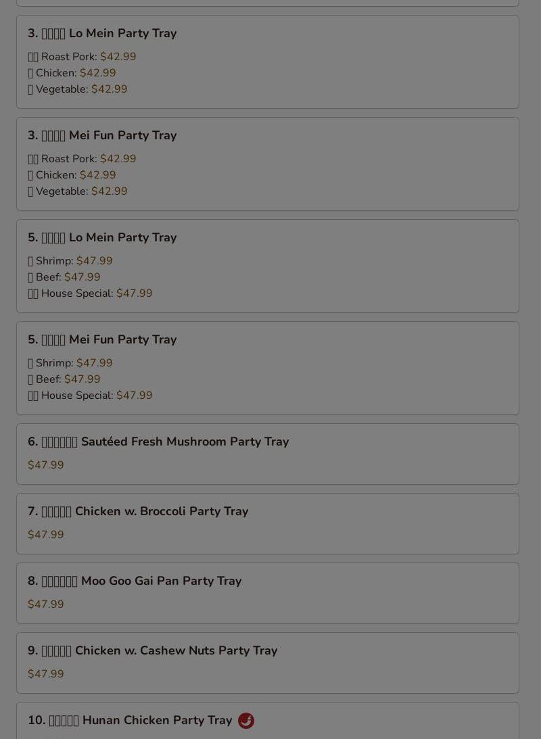
Task: Select House Special under item 5 Mei Fun
Action: (x=90, y=396)
